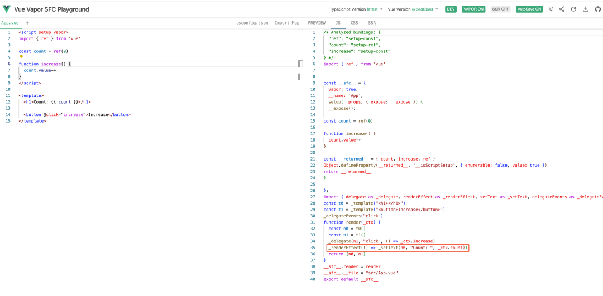Toggle the light/dark theme sun icon
Screen dimensions: 603x296
tap(551, 9)
